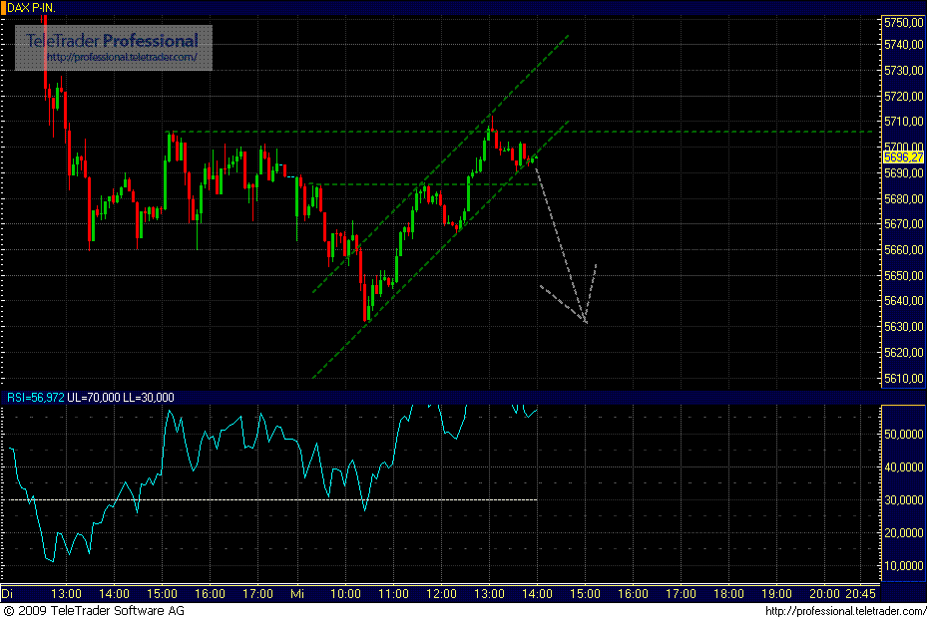This screenshot has height=620, width=927.
Task: Expand the RSI indicator panel header
Action: point(399,397)
